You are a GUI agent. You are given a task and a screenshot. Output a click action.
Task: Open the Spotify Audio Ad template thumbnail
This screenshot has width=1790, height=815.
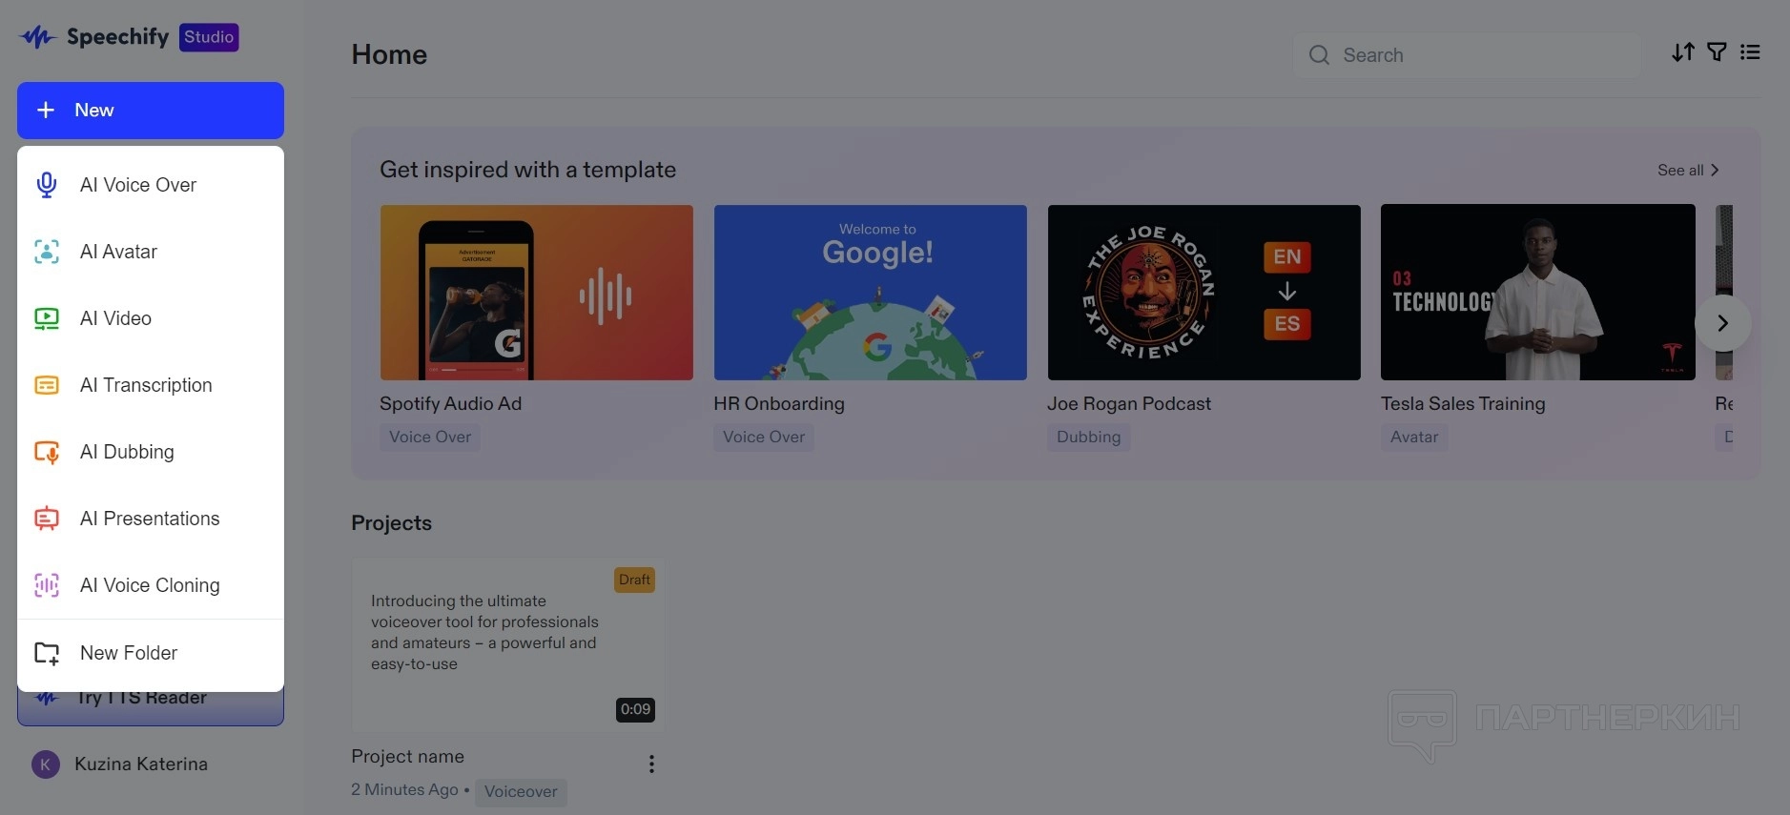[x=537, y=293]
